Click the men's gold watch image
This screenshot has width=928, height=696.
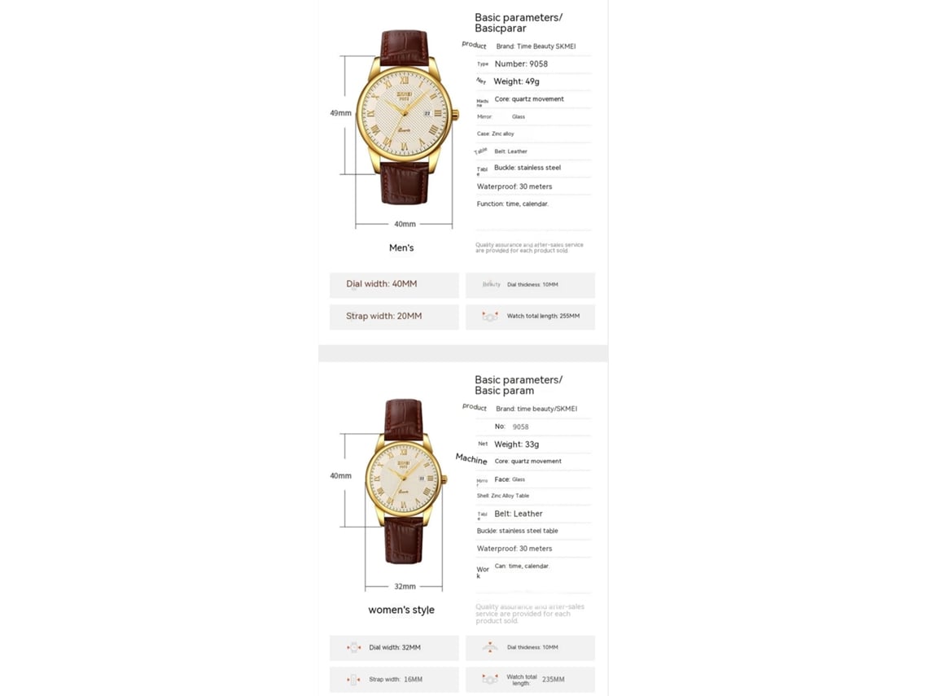point(406,117)
